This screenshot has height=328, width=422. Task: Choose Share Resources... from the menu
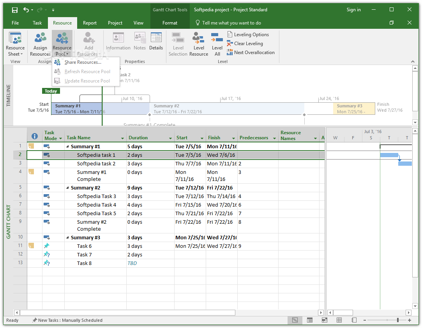point(86,62)
